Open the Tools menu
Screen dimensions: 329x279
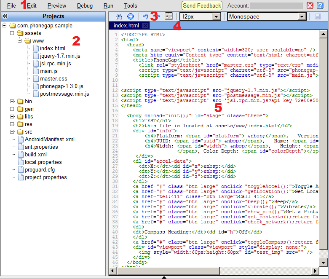tap(131, 5)
